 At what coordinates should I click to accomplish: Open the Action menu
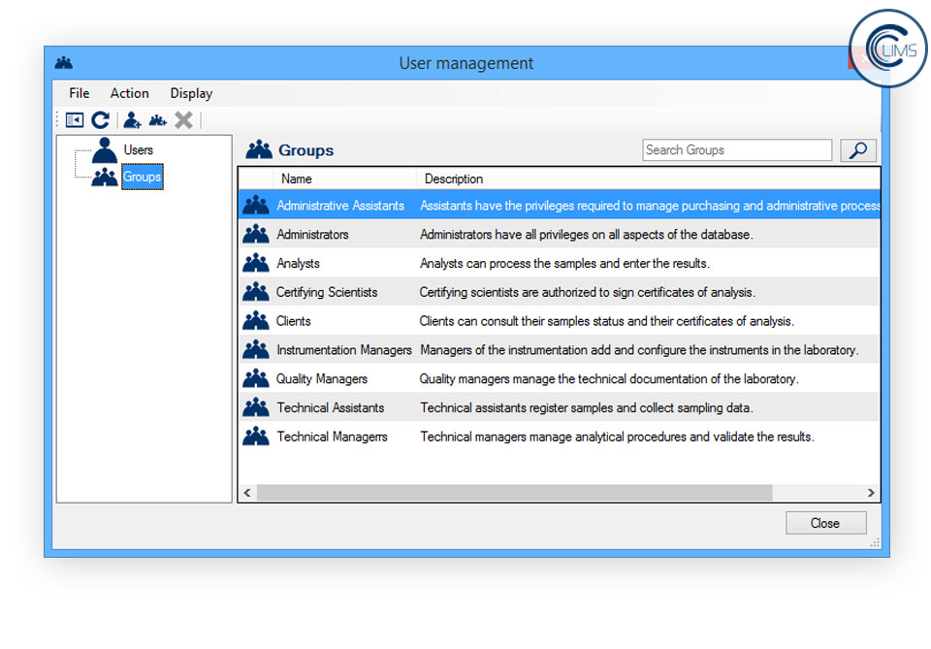point(129,93)
